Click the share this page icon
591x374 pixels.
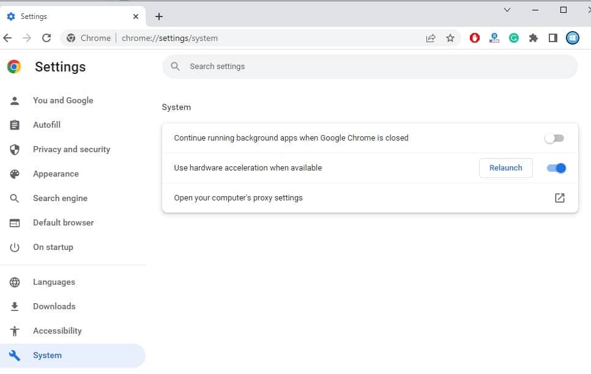(431, 38)
